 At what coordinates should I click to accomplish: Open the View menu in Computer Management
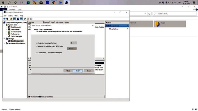point(16,16)
